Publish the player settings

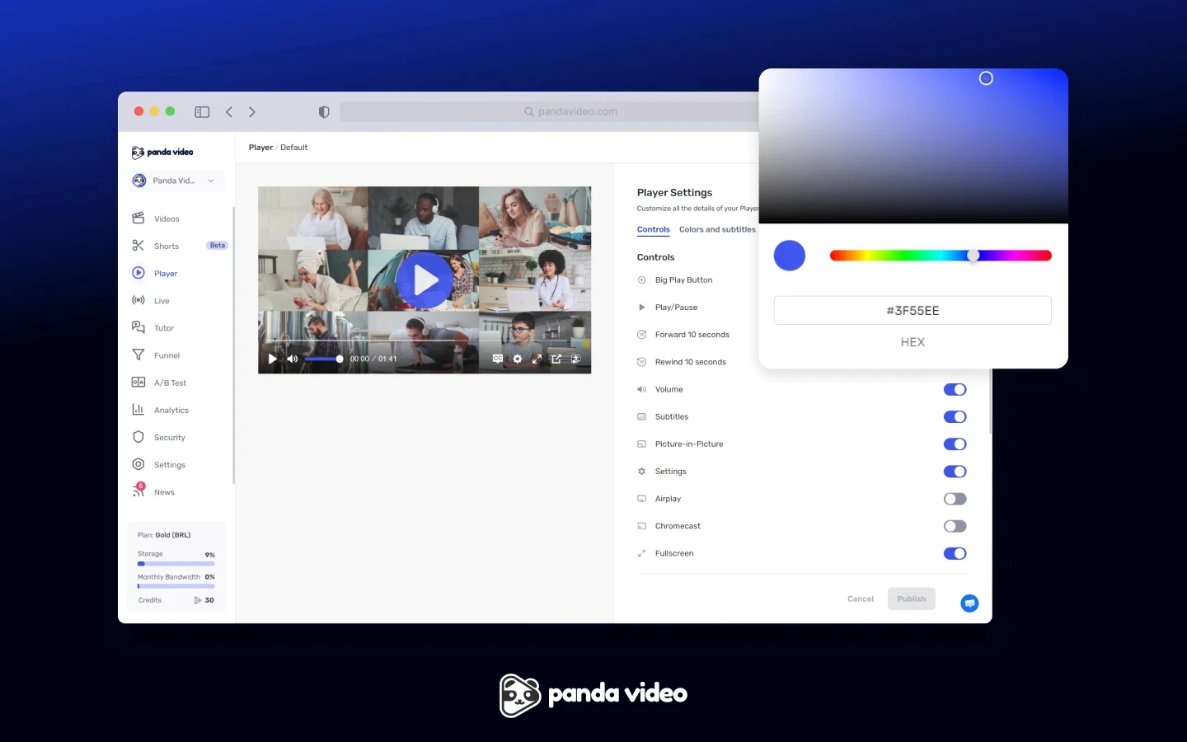point(911,599)
